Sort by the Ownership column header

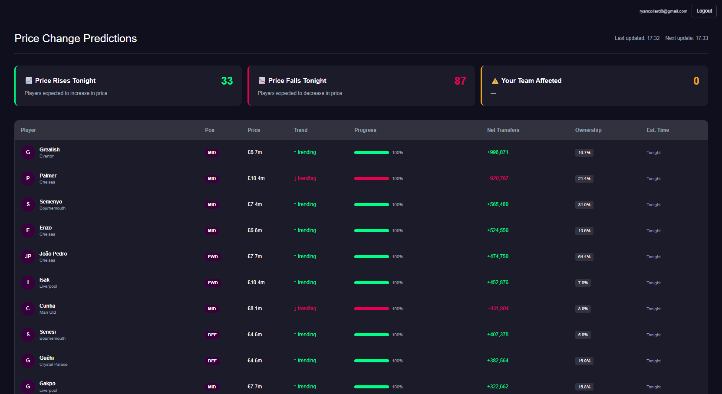(588, 130)
